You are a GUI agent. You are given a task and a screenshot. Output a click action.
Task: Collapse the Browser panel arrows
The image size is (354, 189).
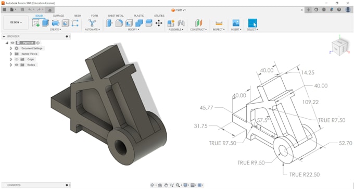[x=4, y=36]
